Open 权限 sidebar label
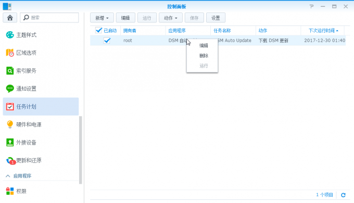 click(x=21, y=191)
